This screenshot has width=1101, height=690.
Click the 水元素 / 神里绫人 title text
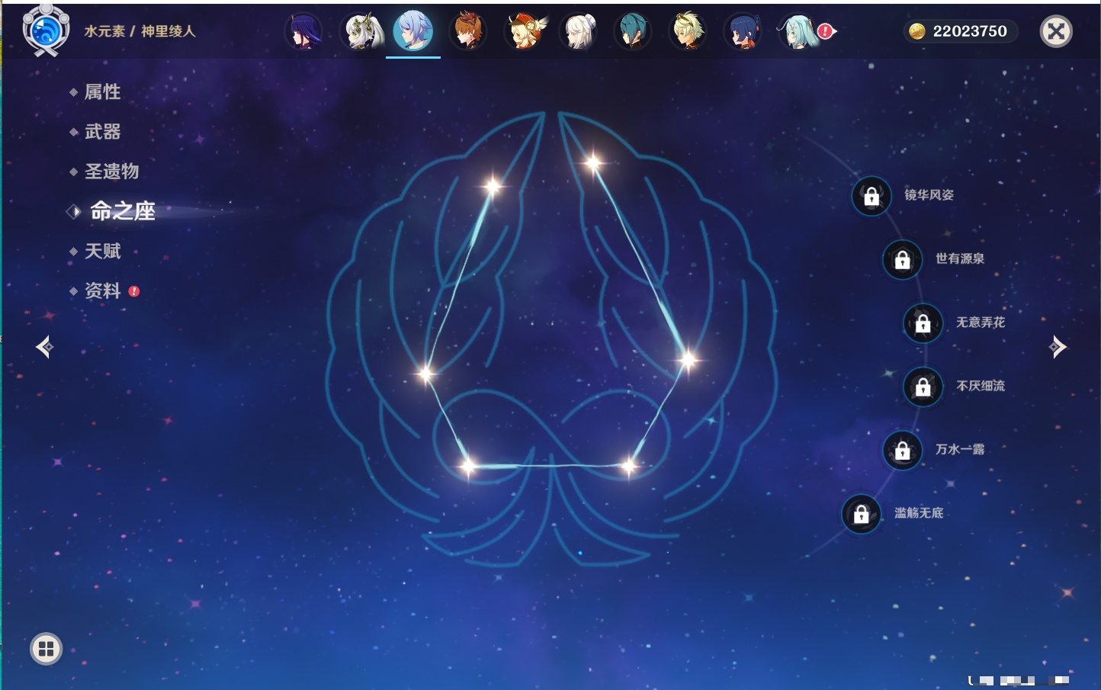(140, 31)
